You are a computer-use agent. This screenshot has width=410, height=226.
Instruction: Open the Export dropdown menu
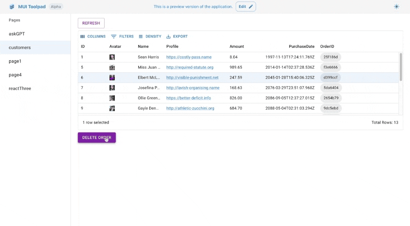177,36
